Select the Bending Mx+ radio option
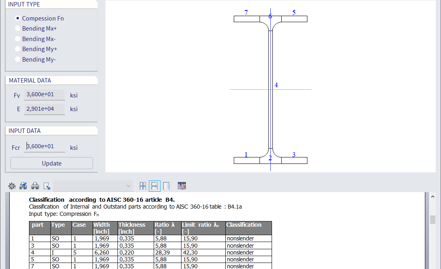 pyautogui.click(x=18, y=29)
